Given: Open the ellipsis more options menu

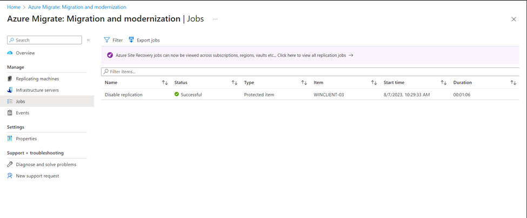Looking at the screenshot, I should pos(215,19).
